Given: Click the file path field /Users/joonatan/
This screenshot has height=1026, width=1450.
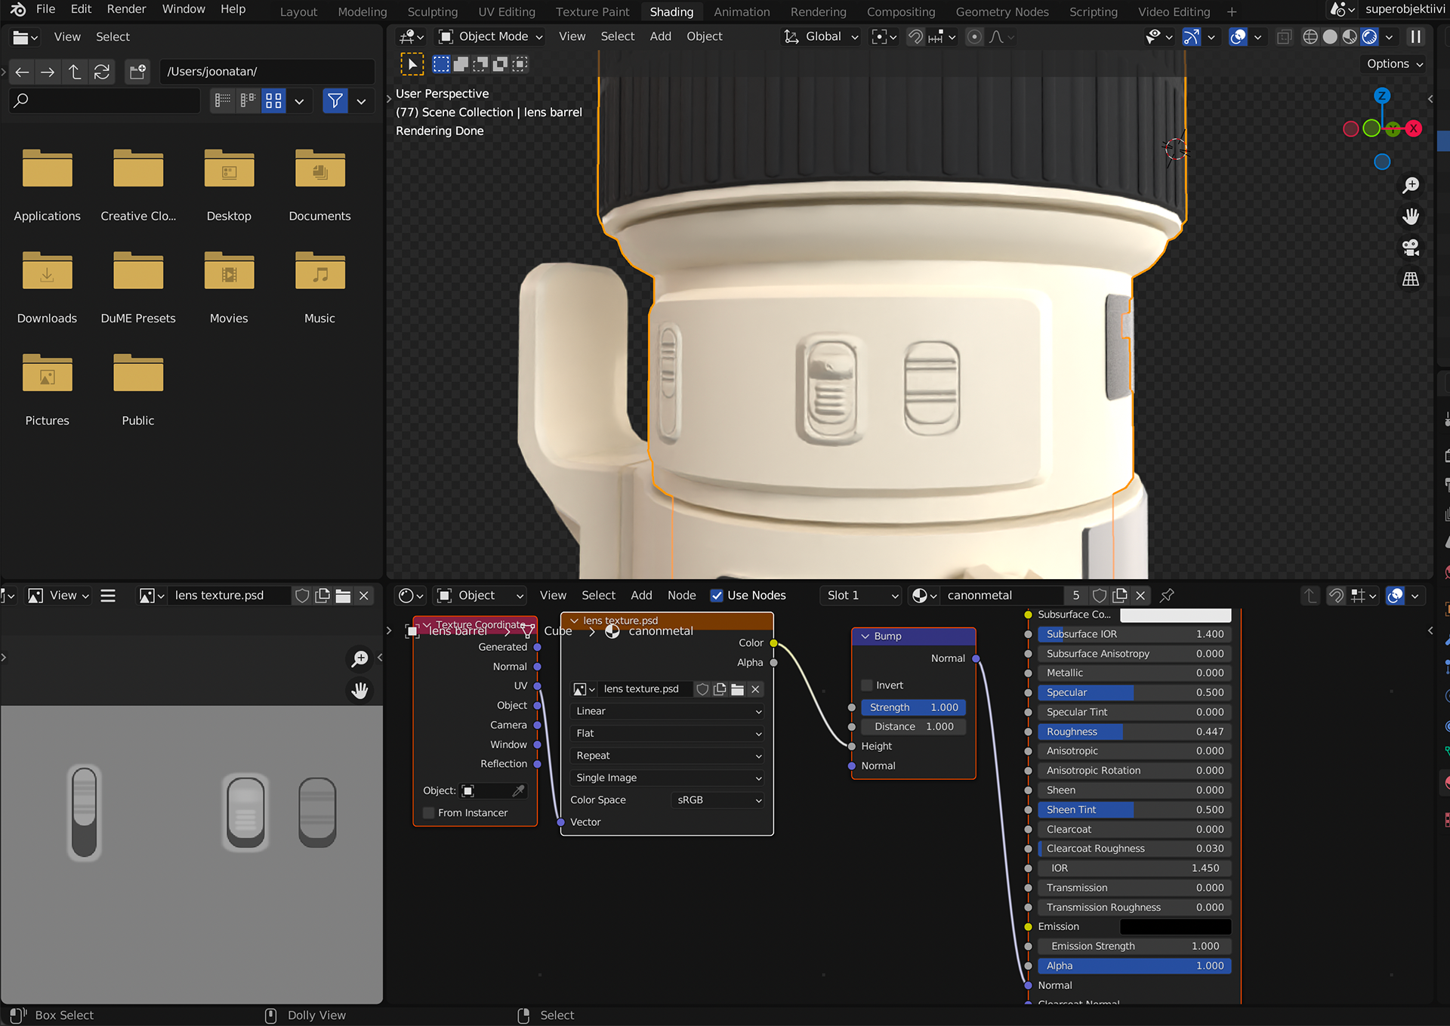Looking at the screenshot, I should tap(267, 72).
